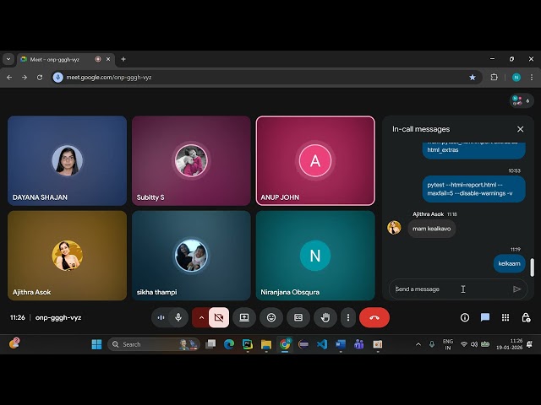Toggle the chat panel icon
The width and height of the screenshot is (541, 405).
point(485,317)
